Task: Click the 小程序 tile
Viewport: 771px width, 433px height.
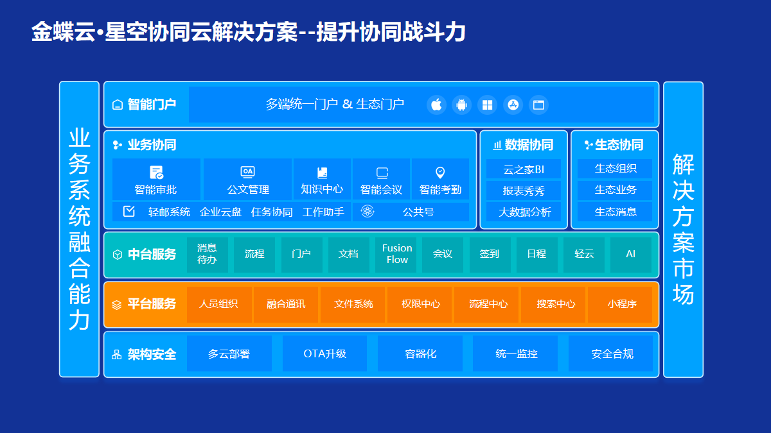Action: click(621, 305)
